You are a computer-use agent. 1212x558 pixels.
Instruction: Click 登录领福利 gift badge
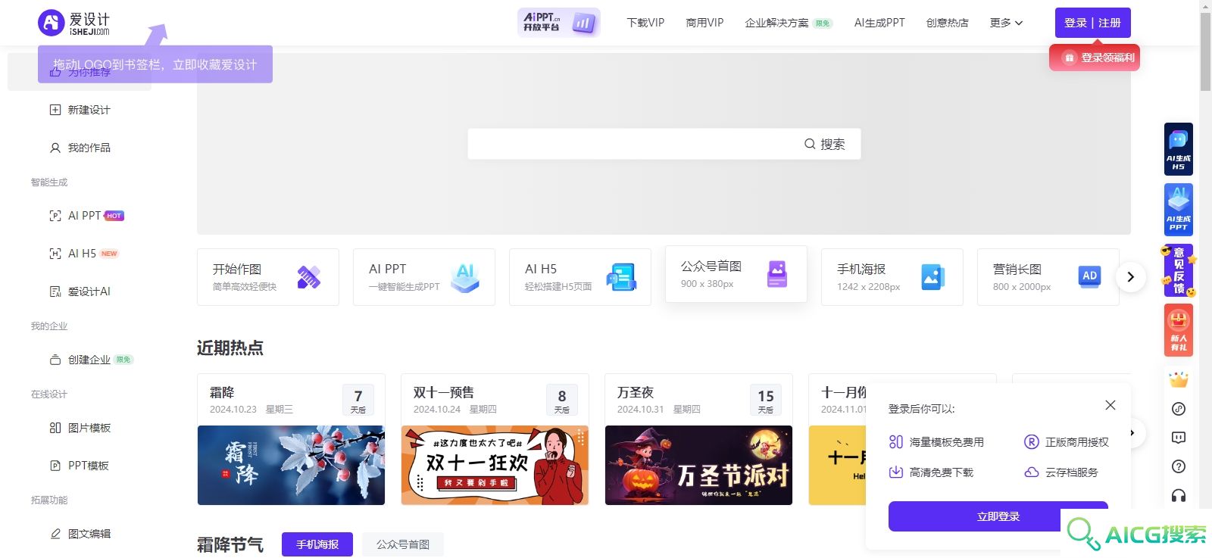click(x=1095, y=58)
